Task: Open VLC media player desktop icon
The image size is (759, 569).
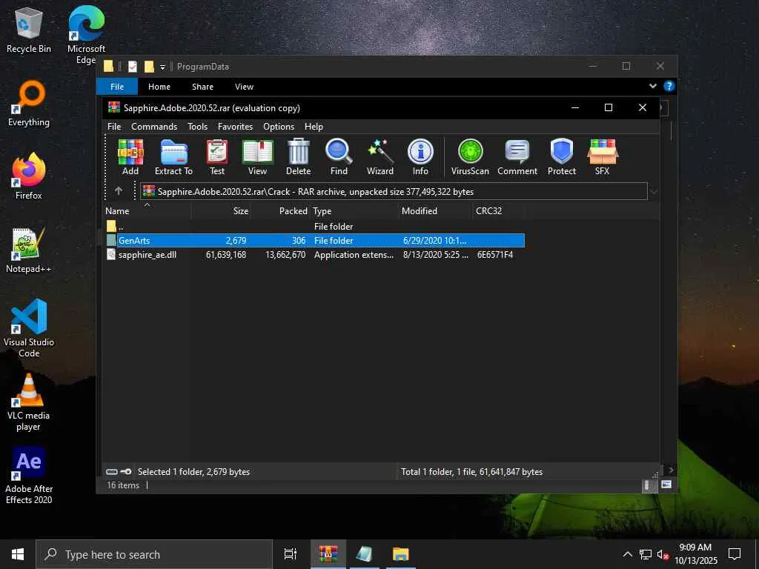Action: 29,402
